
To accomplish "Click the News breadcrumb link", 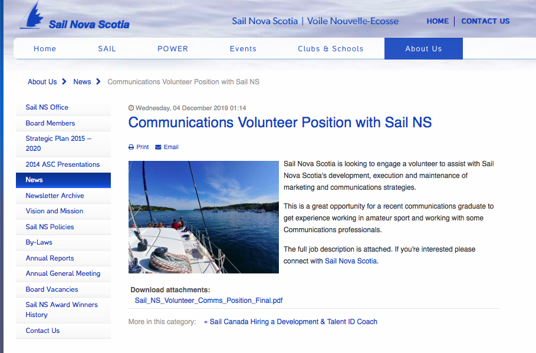I will pos(82,82).
